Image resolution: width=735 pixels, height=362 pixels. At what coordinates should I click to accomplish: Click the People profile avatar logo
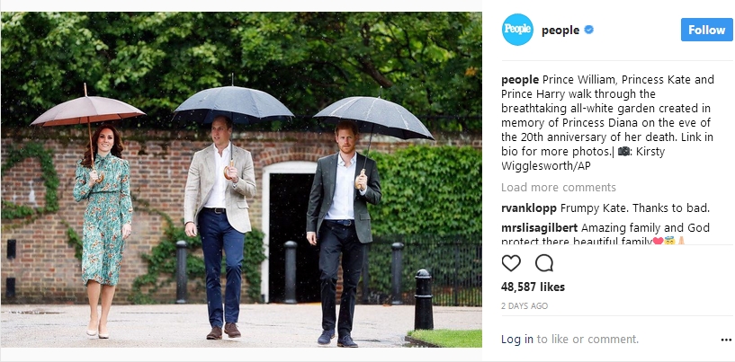tap(517, 30)
